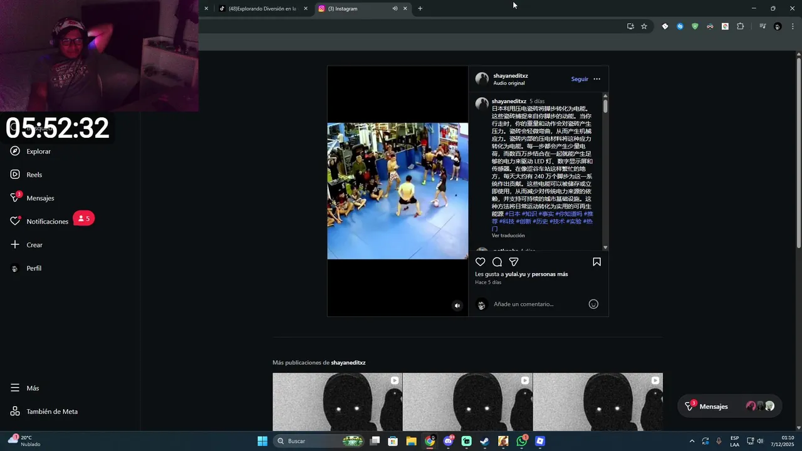This screenshot has width=802, height=451.
Task: Bookmark this page with the star icon
Action: tap(644, 26)
